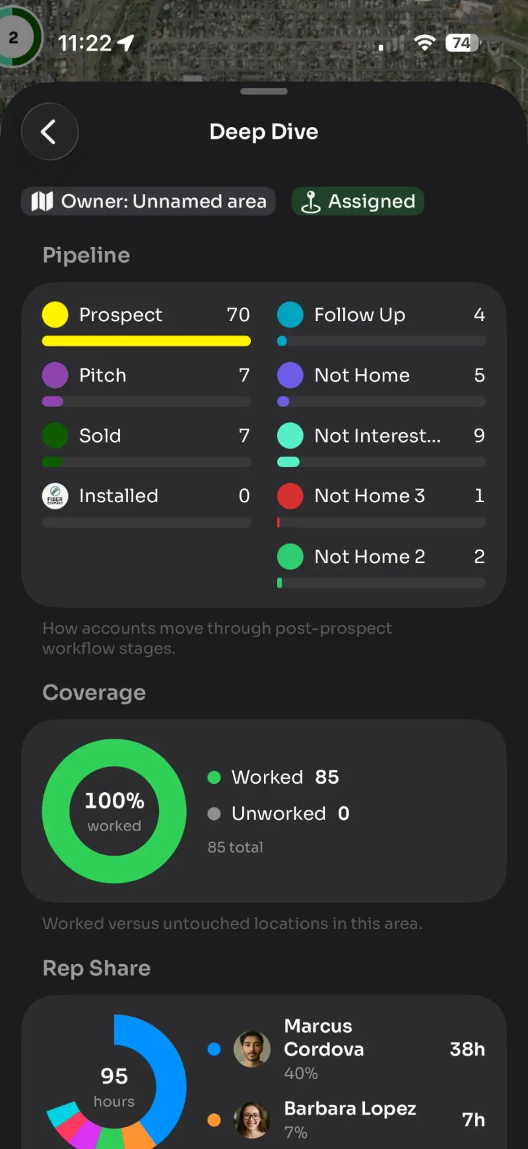Image resolution: width=528 pixels, height=1149 pixels.
Task: Tap the Not Home 2 progress bar
Action: 381,583
